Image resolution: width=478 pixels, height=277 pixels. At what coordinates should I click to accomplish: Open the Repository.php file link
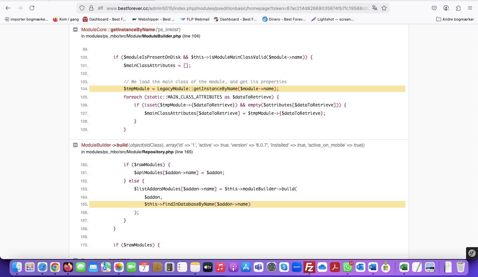tap(158, 152)
